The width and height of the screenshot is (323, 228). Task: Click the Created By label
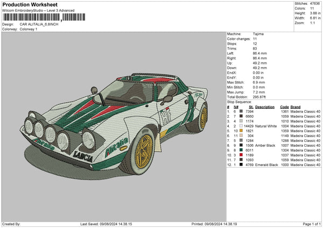point(11,224)
